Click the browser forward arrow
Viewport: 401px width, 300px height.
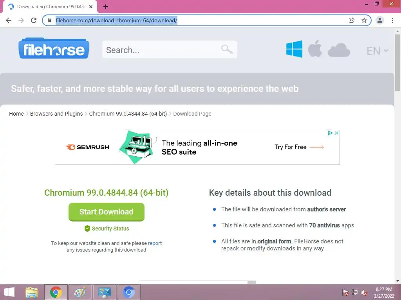tap(21, 20)
